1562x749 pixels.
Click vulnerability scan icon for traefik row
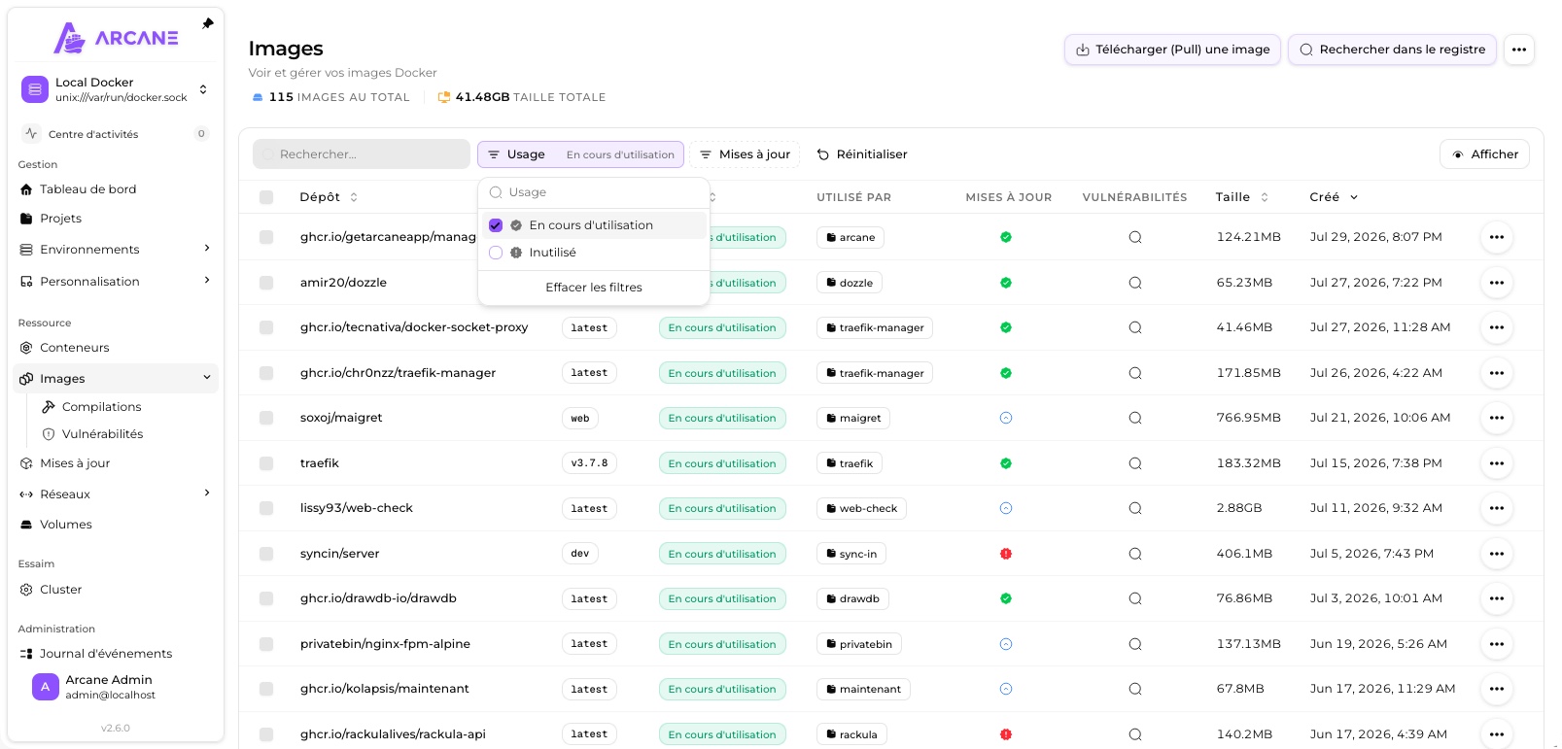pyautogui.click(x=1134, y=463)
